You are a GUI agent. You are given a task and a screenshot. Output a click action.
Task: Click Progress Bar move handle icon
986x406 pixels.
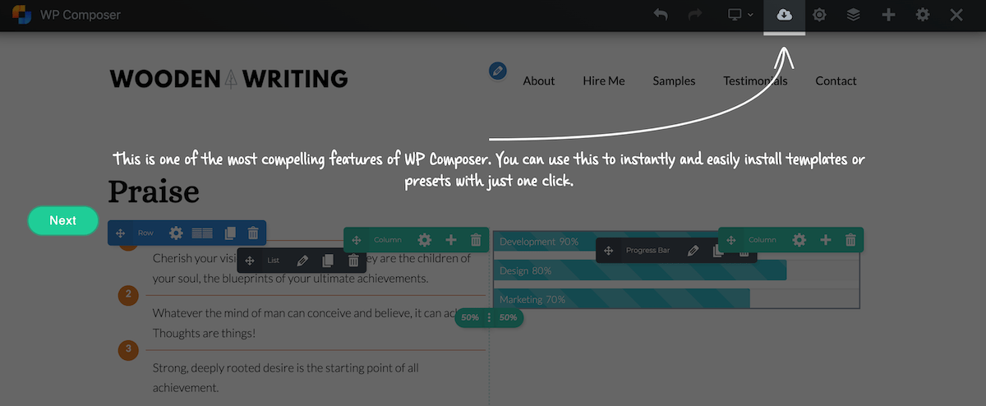(608, 251)
